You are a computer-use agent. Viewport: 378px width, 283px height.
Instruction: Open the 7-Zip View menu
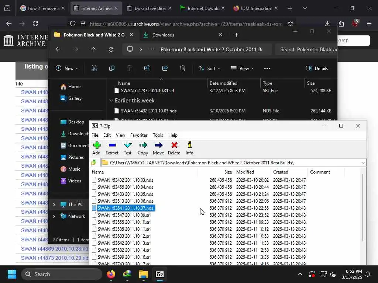pos(120,135)
